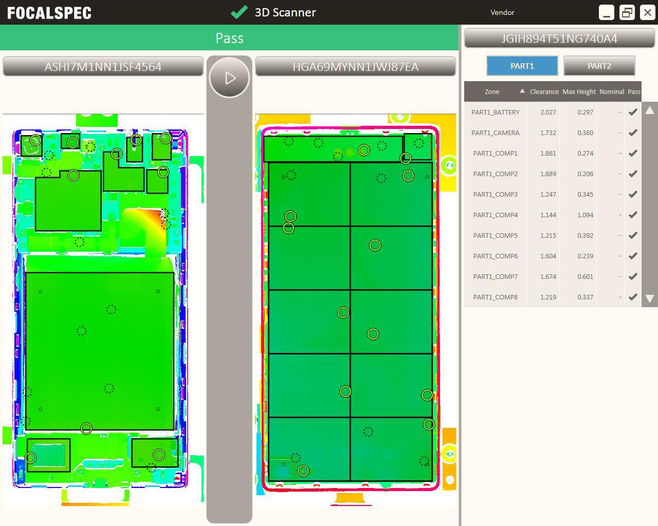Screen dimensions: 658x526
Task: Click the PART1_COMP4 pass checkmark
Action: (633, 215)
